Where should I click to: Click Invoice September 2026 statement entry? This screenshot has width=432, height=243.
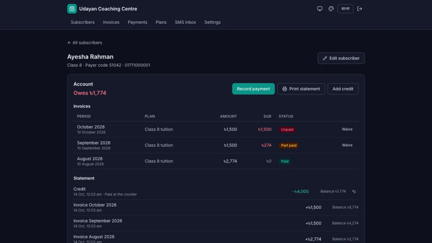click(98, 221)
